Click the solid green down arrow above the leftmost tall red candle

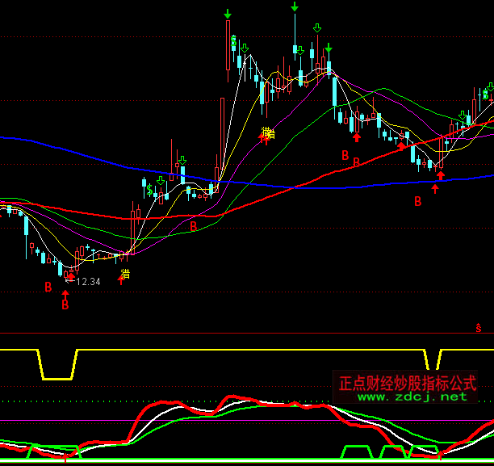coord(228,14)
